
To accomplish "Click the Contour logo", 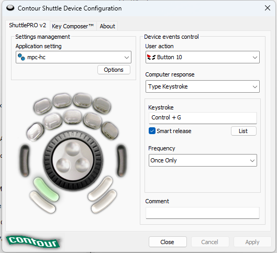I will (33, 241).
